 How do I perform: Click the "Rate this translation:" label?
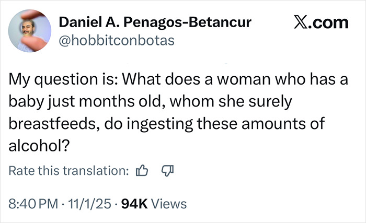tap(68, 170)
